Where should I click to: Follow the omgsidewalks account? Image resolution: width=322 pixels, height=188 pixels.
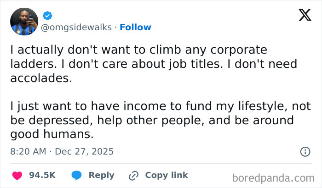tap(135, 28)
